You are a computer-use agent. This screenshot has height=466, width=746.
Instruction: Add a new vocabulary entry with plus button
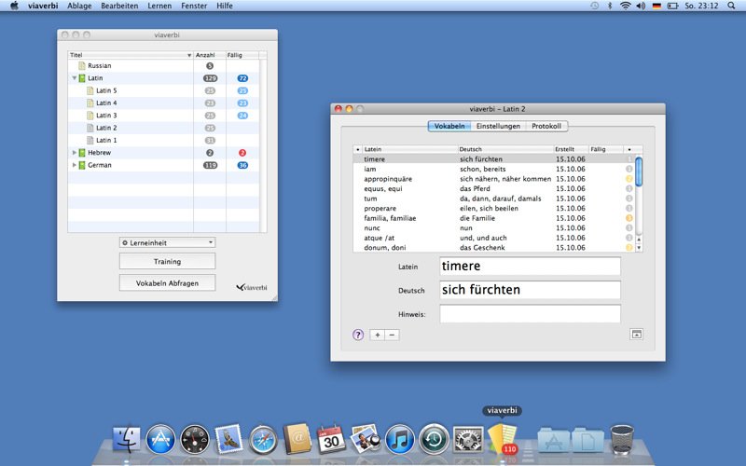click(x=377, y=335)
